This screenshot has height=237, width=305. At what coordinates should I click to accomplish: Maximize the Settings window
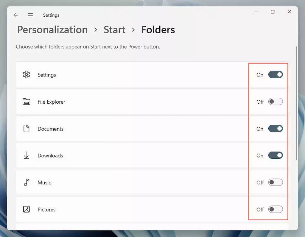[273, 12]
